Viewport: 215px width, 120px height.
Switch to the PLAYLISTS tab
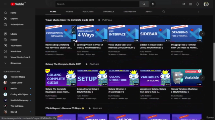[88, 12]
